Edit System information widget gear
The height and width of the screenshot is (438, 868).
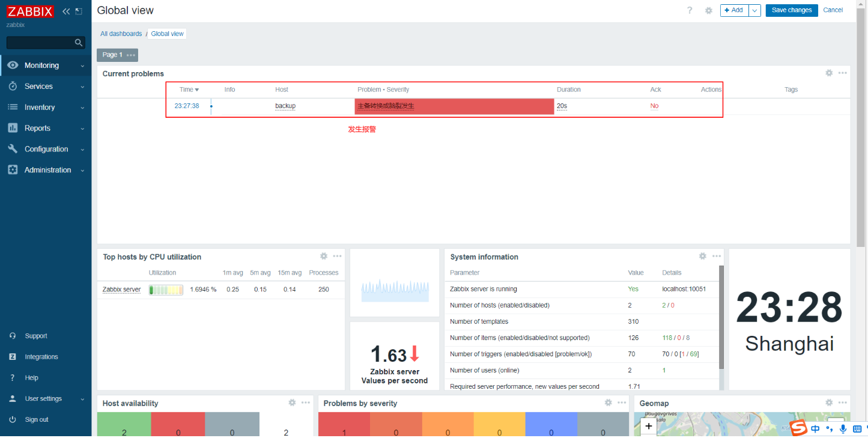tap(703, 256)
